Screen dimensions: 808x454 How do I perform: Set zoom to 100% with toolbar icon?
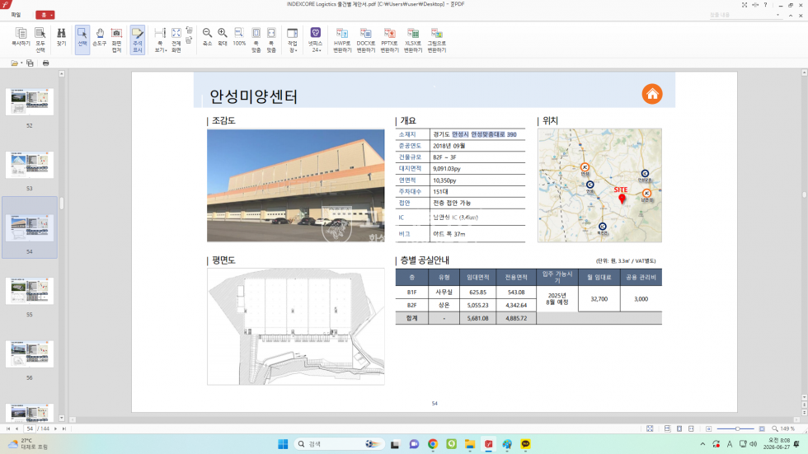tap(239, 37)
